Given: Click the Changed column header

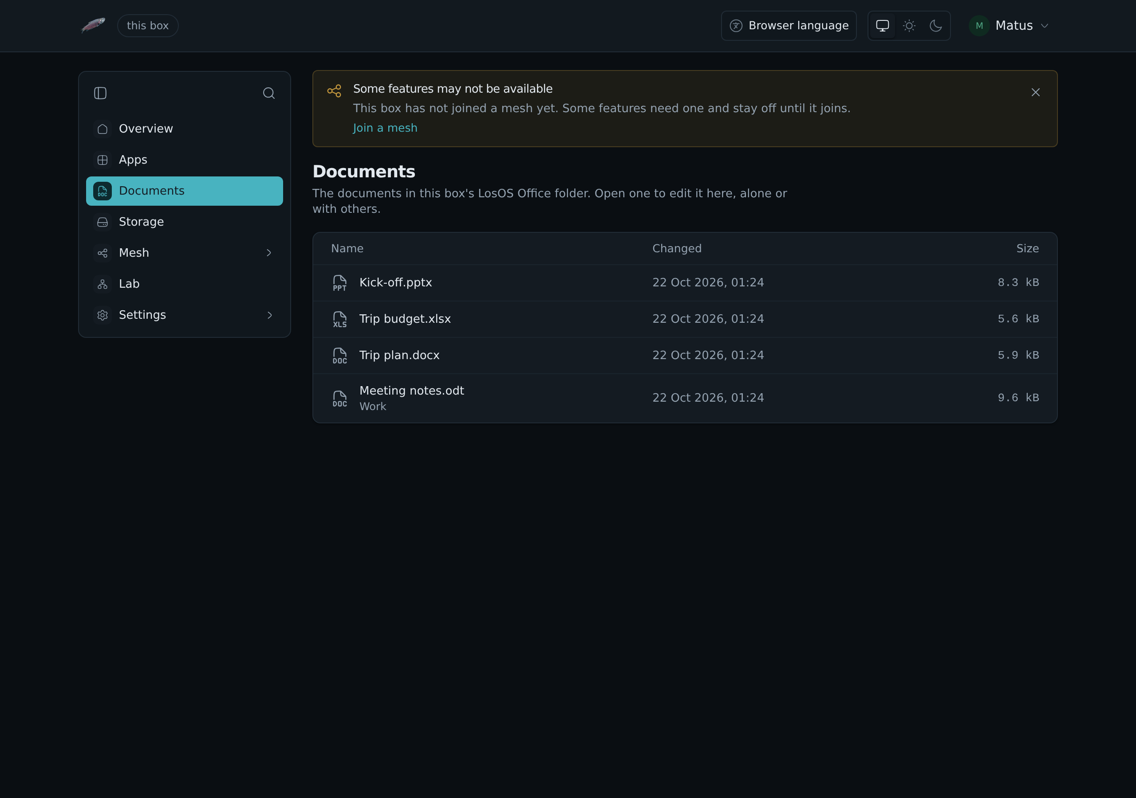Looking at the screenshot, I should tap(677, 249).
